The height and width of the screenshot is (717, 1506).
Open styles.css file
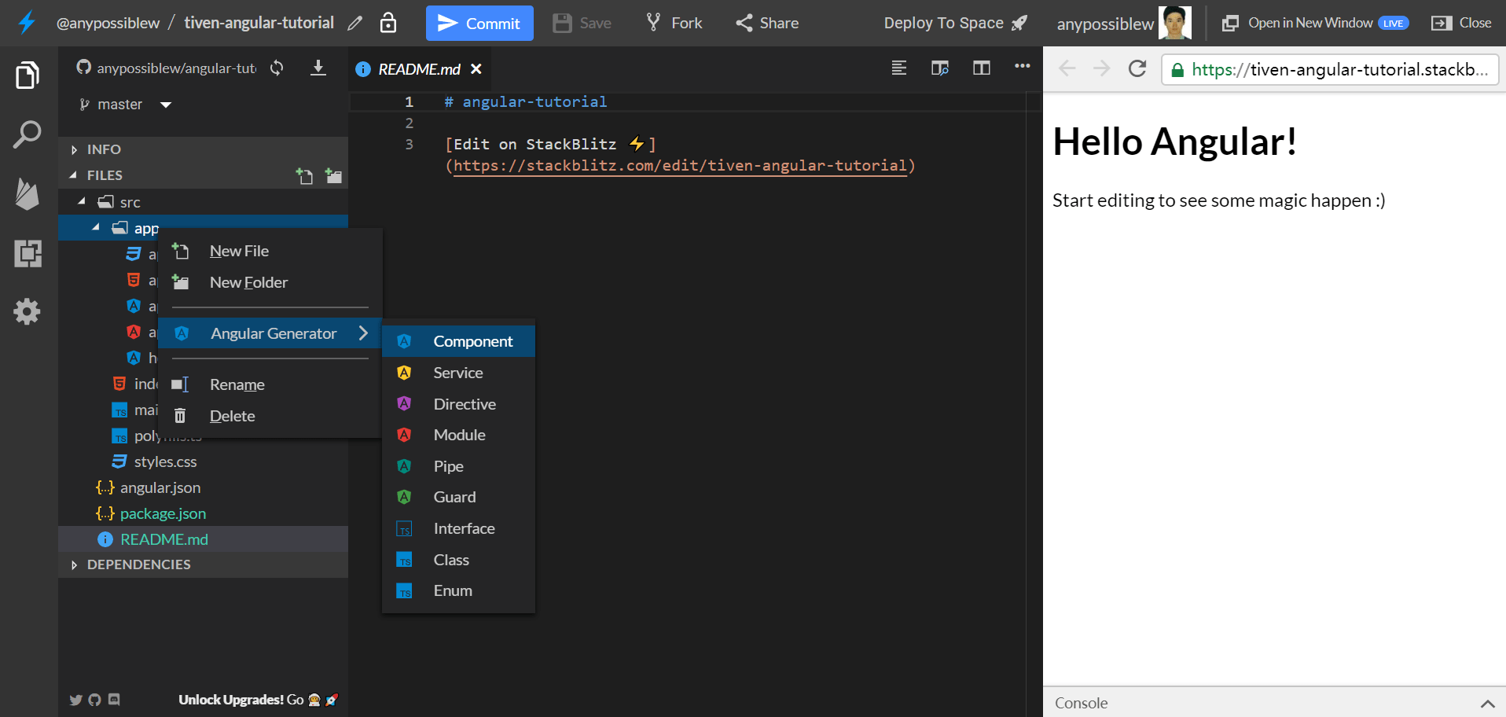pos(165,461)
